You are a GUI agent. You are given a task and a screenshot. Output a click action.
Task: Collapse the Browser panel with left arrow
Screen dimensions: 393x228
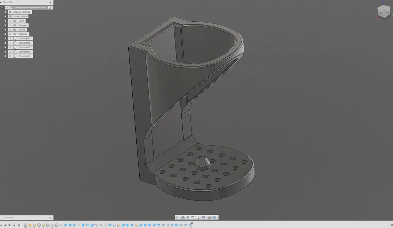[1, 2]
